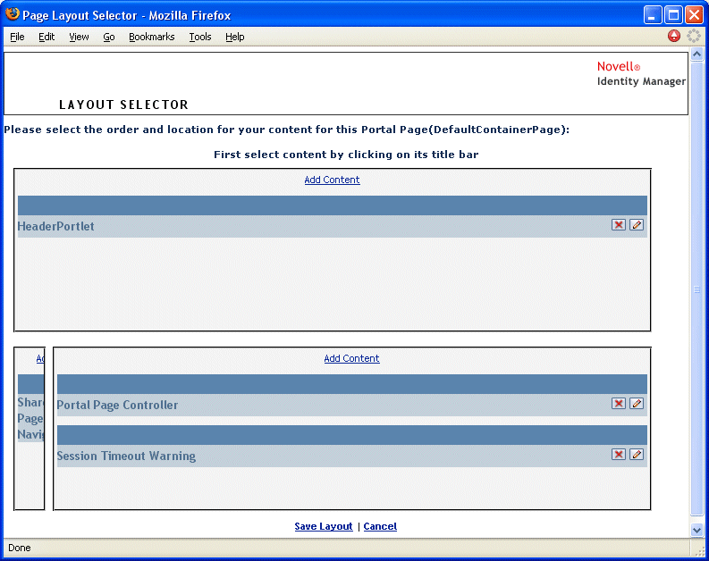Click the vertical scrollbar thumb
Image resolution: width=709 pixels, height=561 pixels.
pos(696,289)
